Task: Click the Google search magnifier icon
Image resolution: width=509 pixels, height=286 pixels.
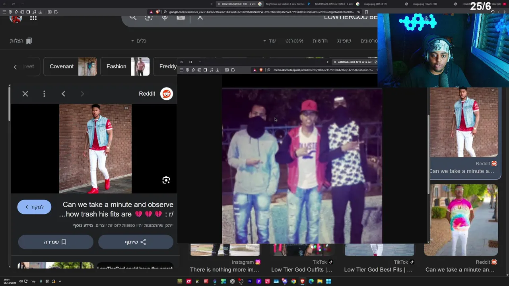Action: 133,17
